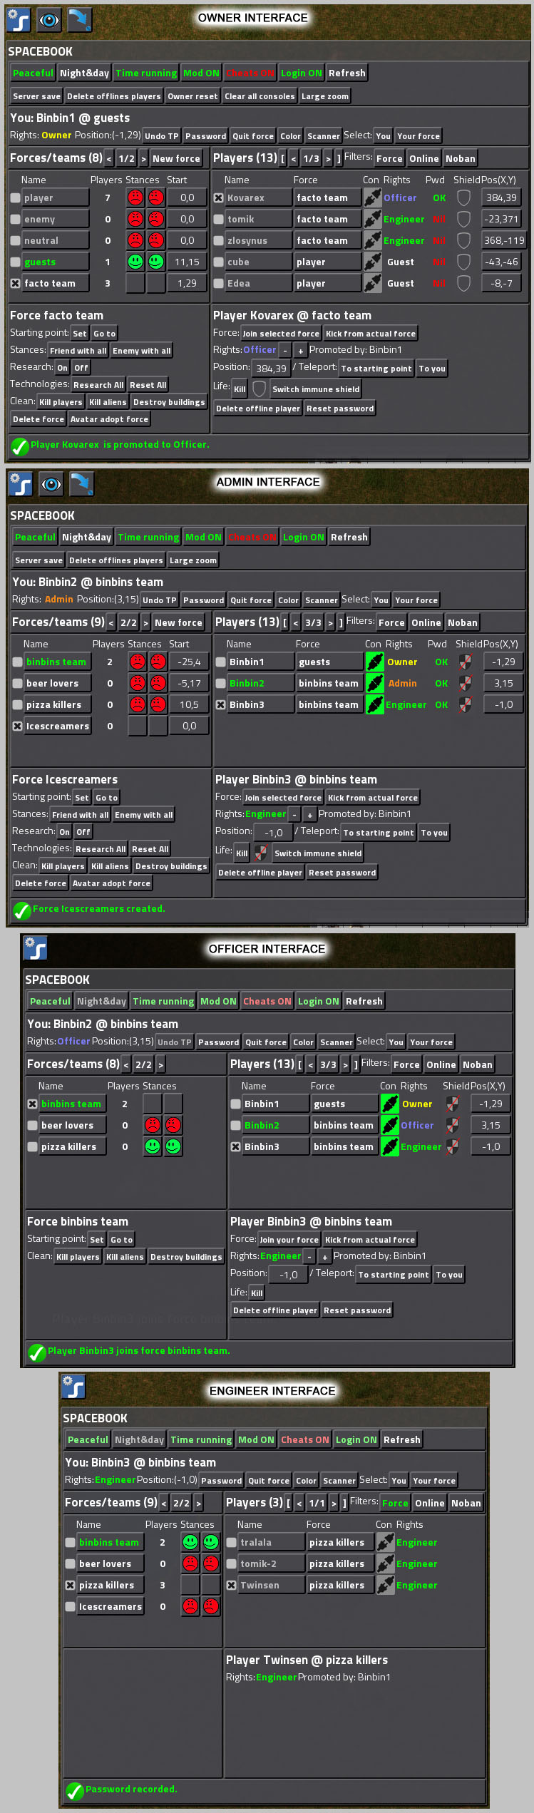
Task: Click Edea's connection plug icon in Owner players list
Action: click(x=372, y=283)
